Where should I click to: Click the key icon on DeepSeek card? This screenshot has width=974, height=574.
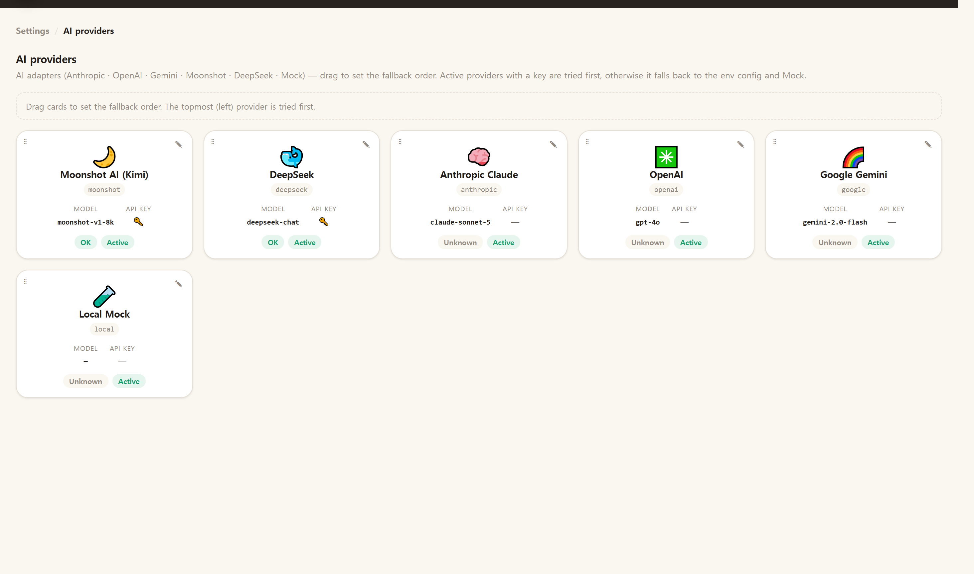coord(324,222)
